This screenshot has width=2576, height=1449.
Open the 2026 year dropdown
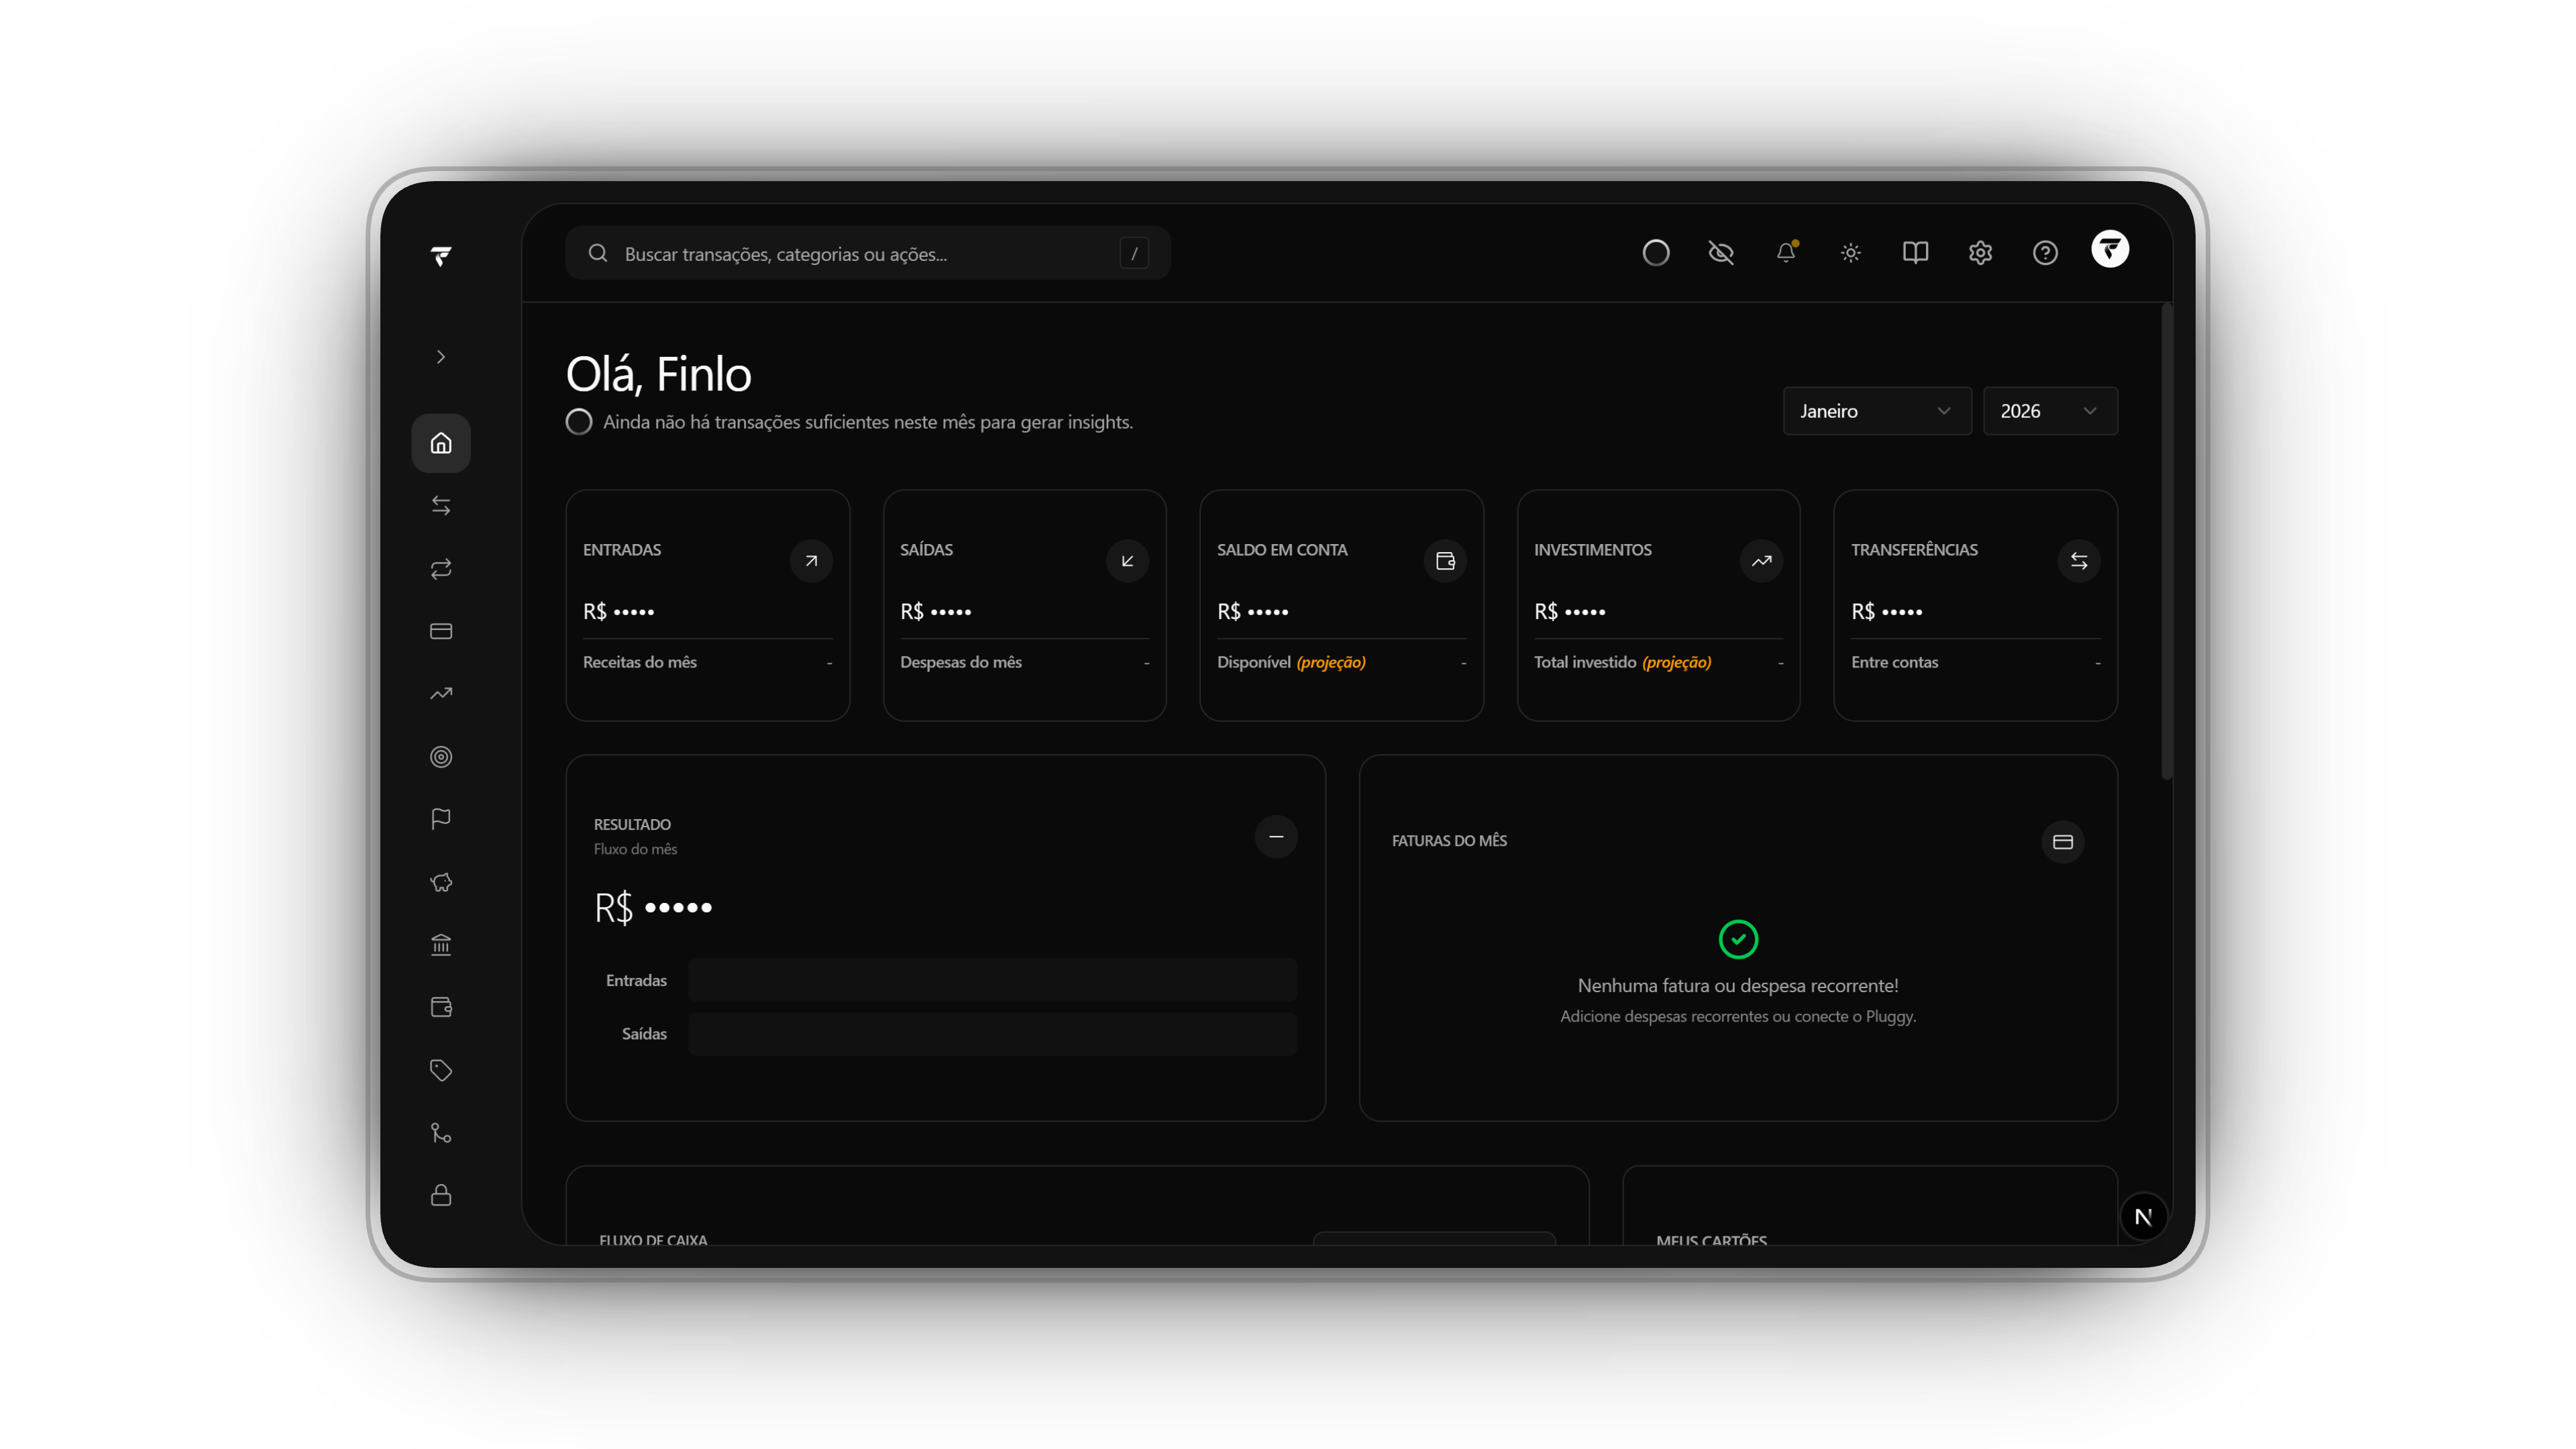point(2049,410)
